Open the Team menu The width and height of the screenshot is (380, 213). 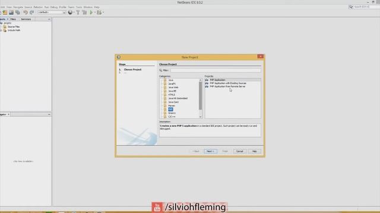[x=71, y=7]
